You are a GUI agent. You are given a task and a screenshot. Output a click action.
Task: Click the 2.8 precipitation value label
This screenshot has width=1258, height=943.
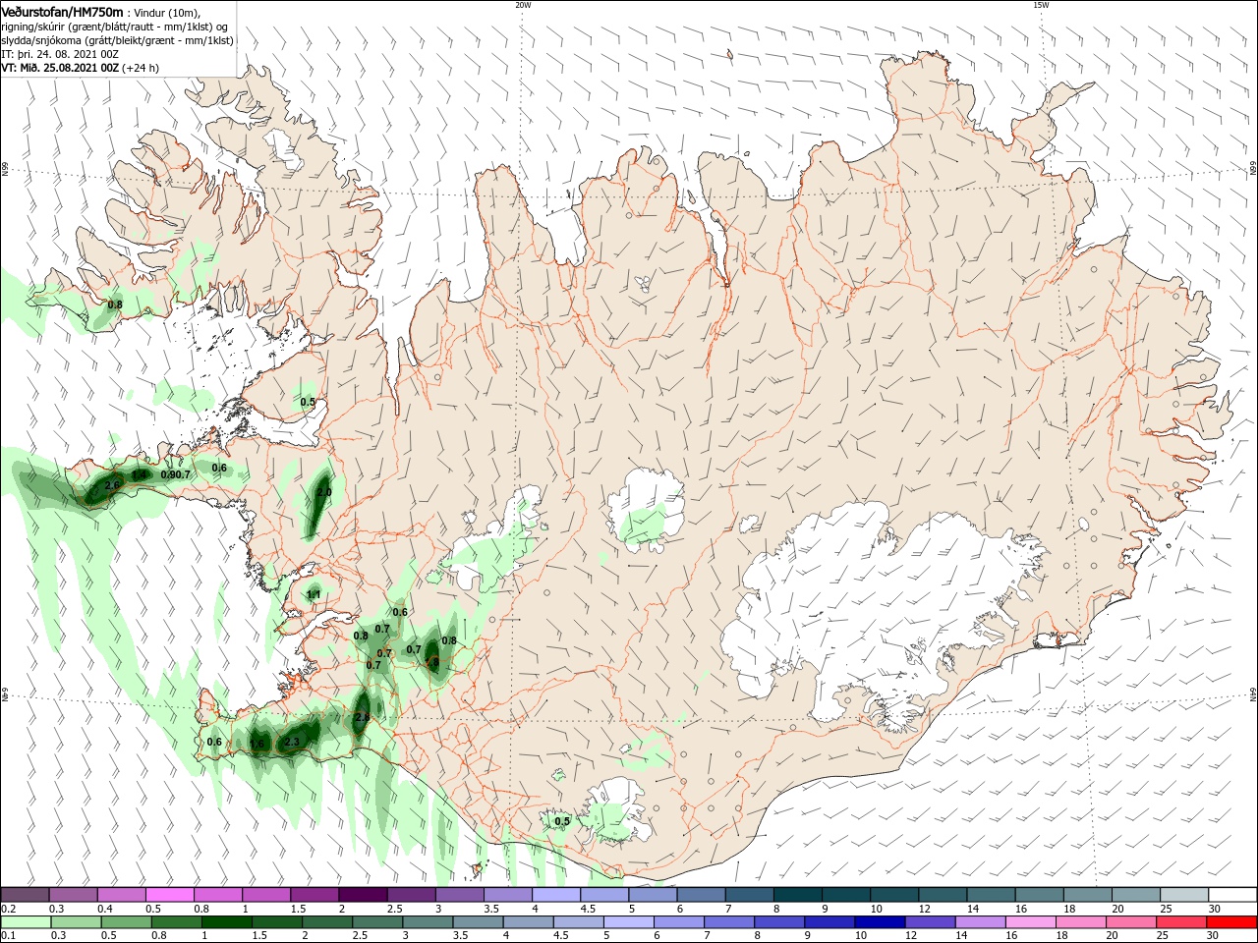click(x=362, y=718)
